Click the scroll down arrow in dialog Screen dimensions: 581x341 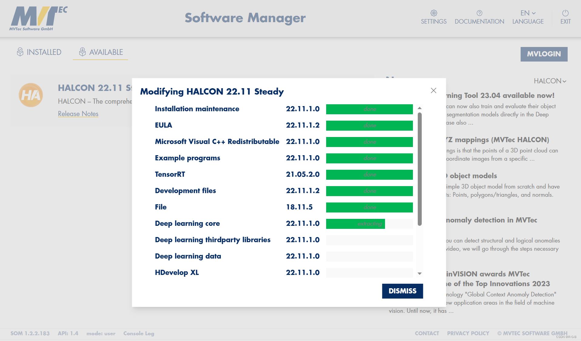coord(420,273)
